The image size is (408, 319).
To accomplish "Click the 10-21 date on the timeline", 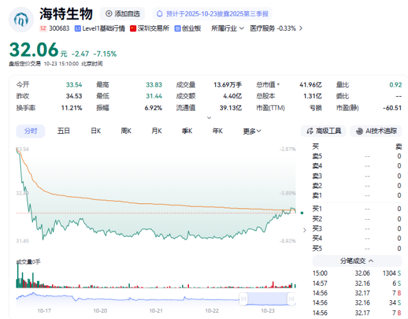I will click(156, 310).
